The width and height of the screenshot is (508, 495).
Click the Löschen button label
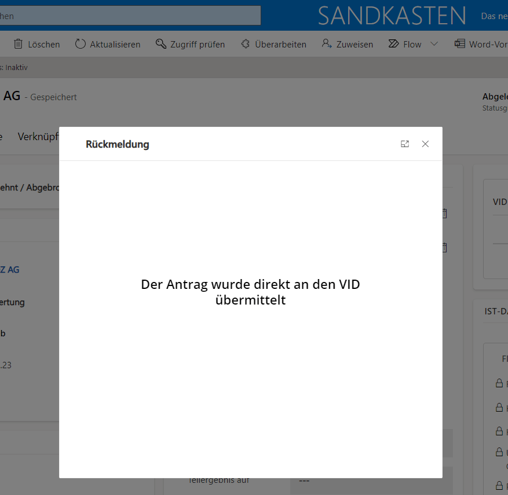click(x=44, y=45)
